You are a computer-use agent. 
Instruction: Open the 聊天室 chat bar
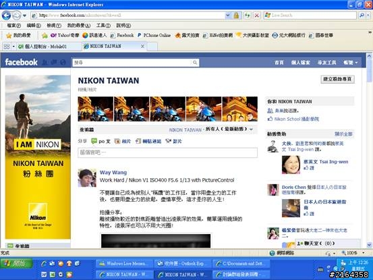(x=328, y=244)
